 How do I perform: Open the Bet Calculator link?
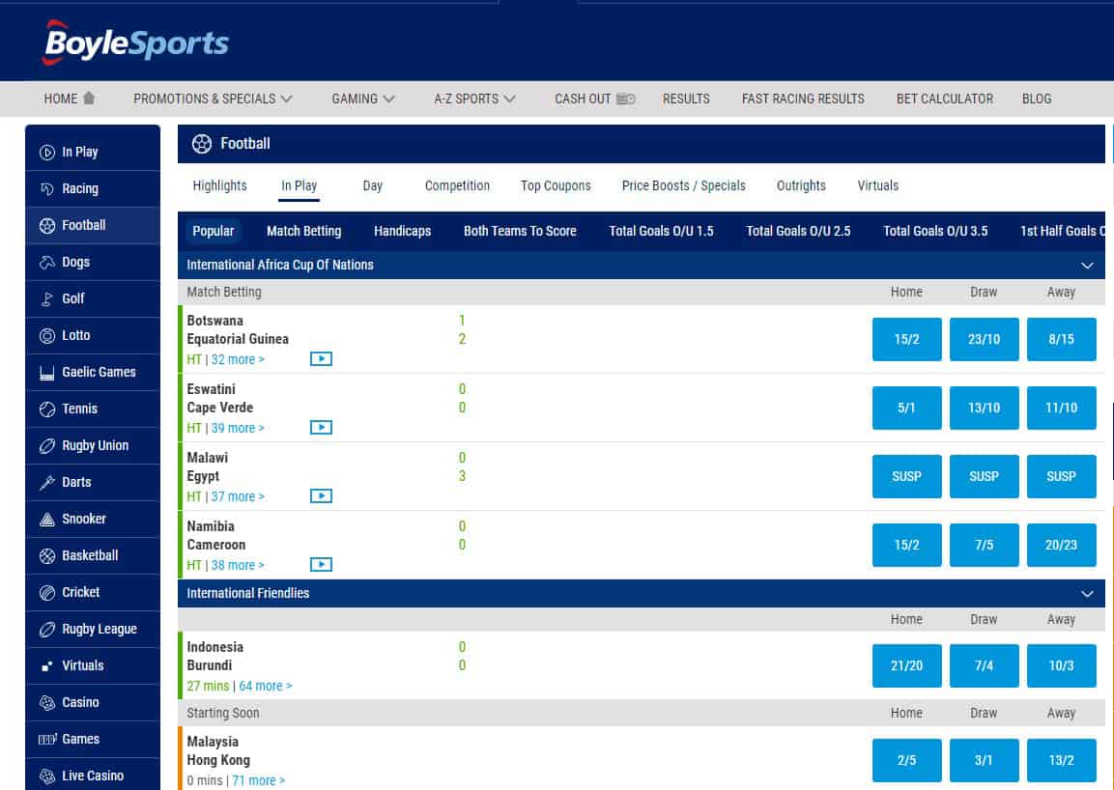pyautogui.click(x=945, y=99)
